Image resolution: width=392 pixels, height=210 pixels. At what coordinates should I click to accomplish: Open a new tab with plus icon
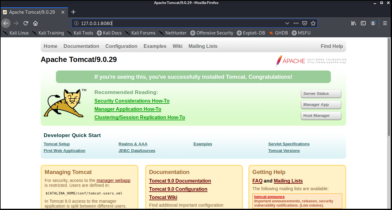coord(73,12)
